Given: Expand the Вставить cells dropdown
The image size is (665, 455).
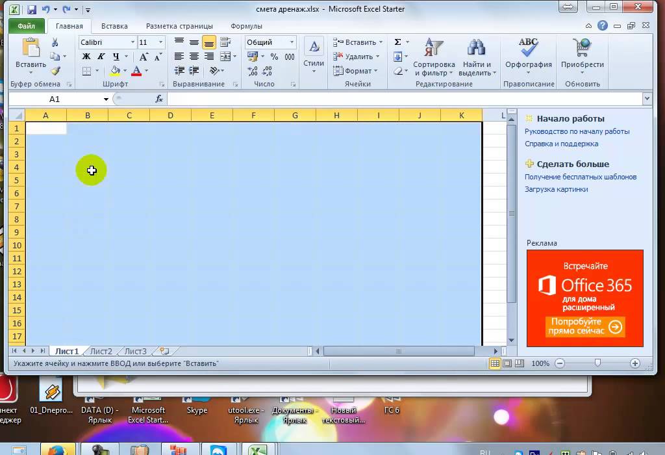Looking at the screenshot, I should pos(381,42).
